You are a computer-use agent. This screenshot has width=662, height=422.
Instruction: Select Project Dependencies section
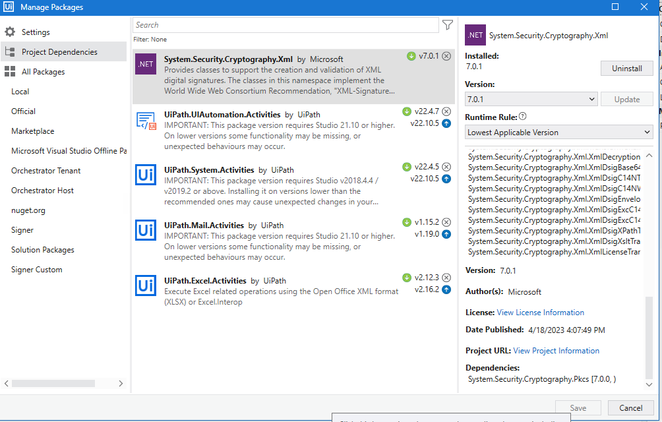pos(64,52)
